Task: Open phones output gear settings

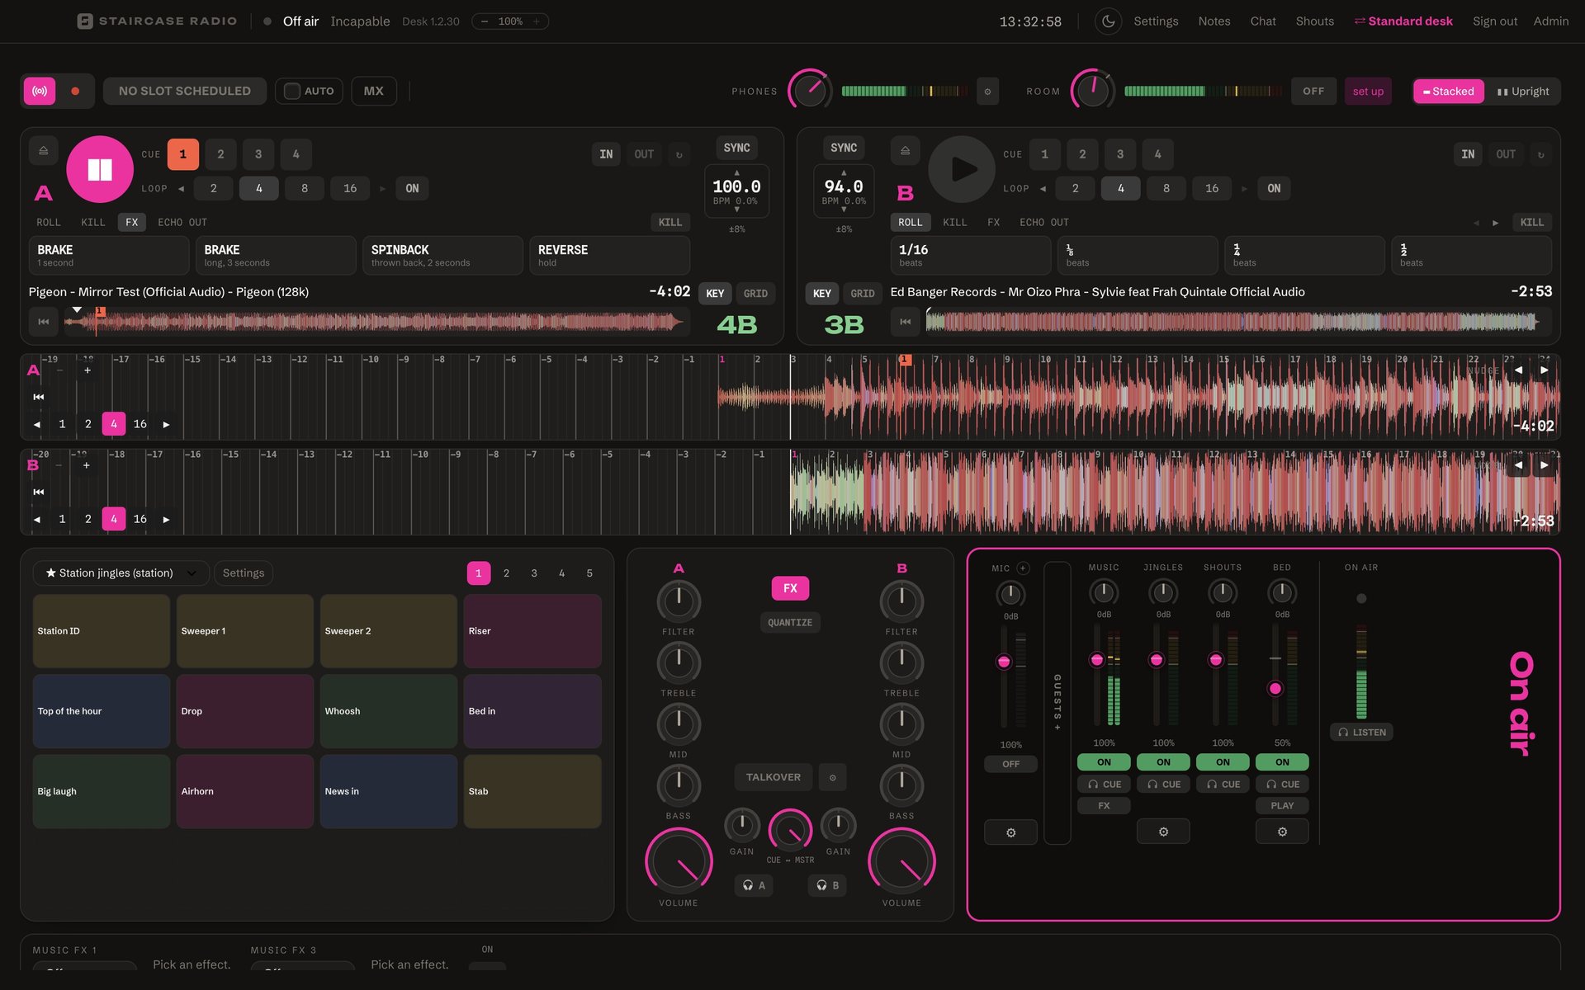Action: tap(987, 92)
